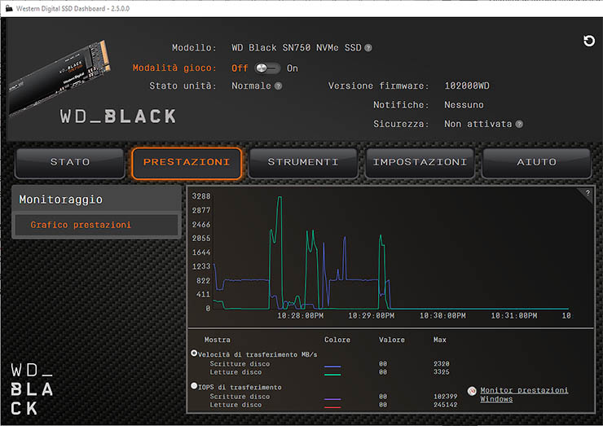Open Monitor prestazioni Windows link
Viewport: 603px width, 426px height.
[x=523, y=395]
